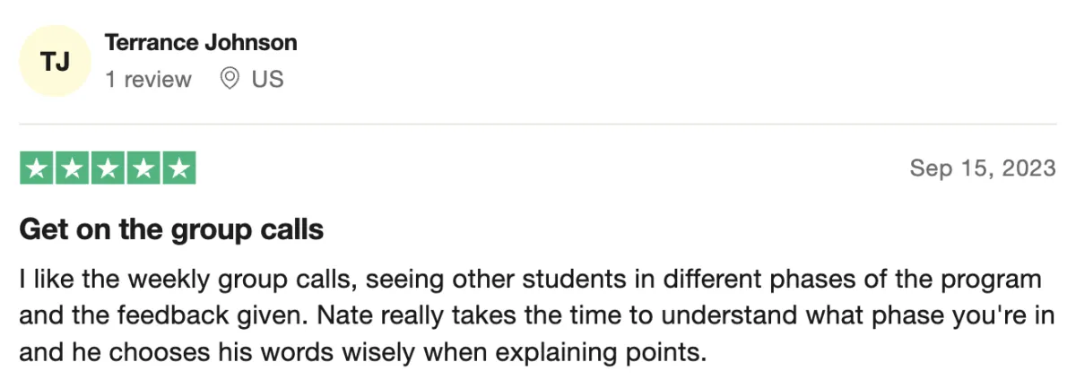Click the horizontal divider under reviewer info
1076x388 pixels.
pyautogui.click(x=538, y=124)
